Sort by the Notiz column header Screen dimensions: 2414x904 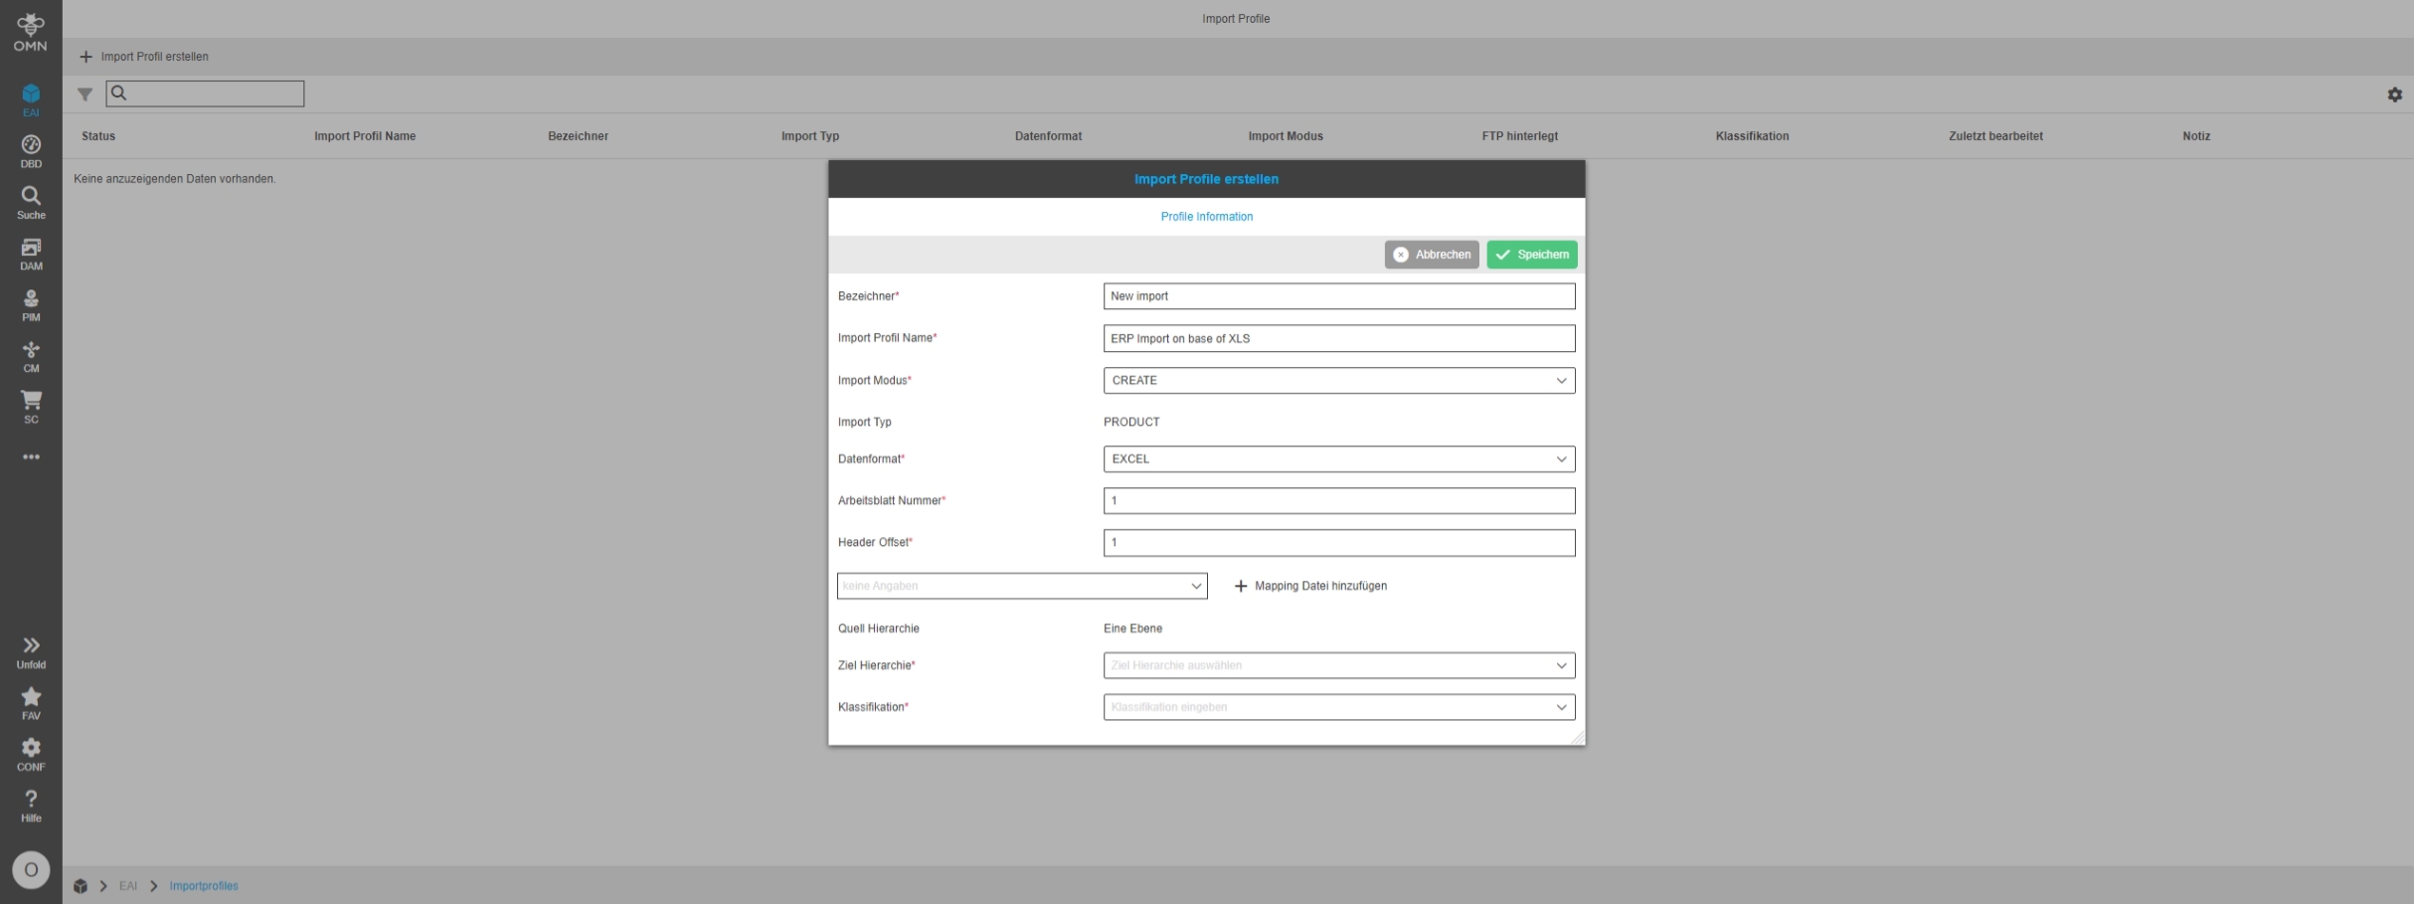[2196, 136]
